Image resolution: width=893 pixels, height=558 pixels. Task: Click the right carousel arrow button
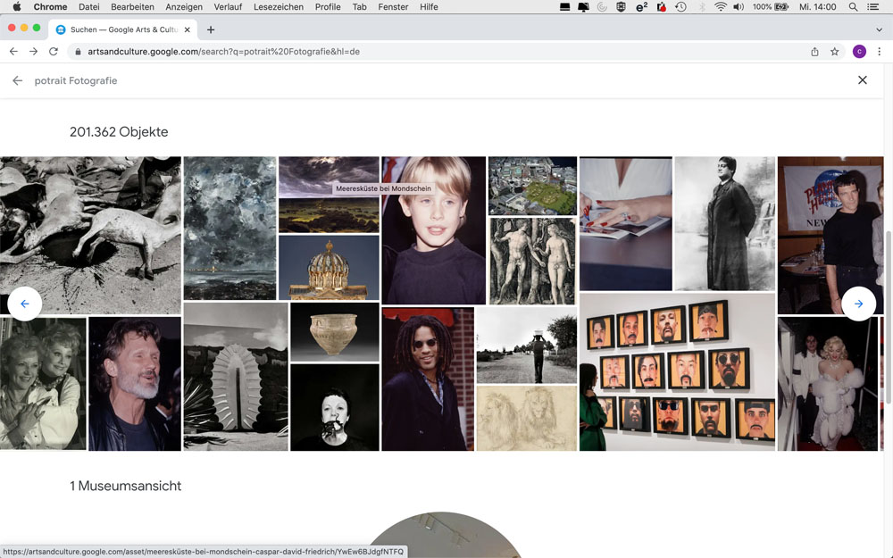click(x=858, y=304)
